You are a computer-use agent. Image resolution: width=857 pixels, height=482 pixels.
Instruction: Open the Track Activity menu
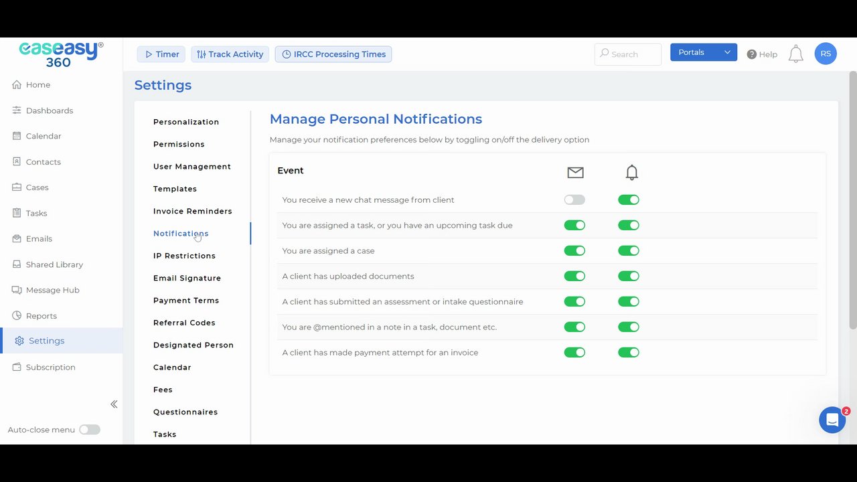point(230,54)
